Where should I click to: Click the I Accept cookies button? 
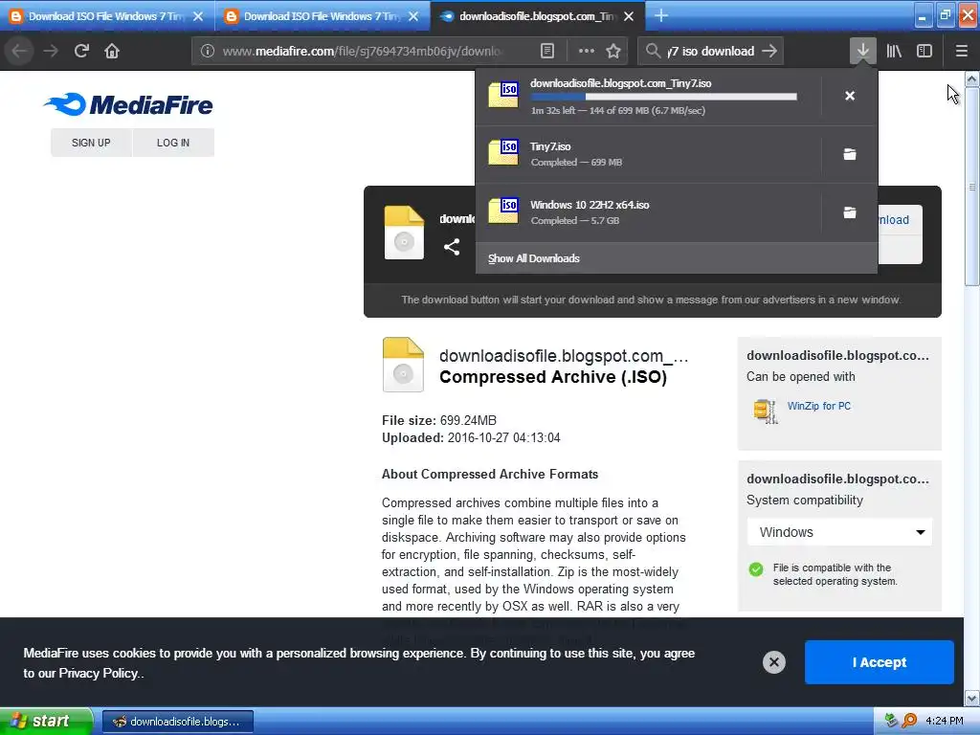(879, 662)
